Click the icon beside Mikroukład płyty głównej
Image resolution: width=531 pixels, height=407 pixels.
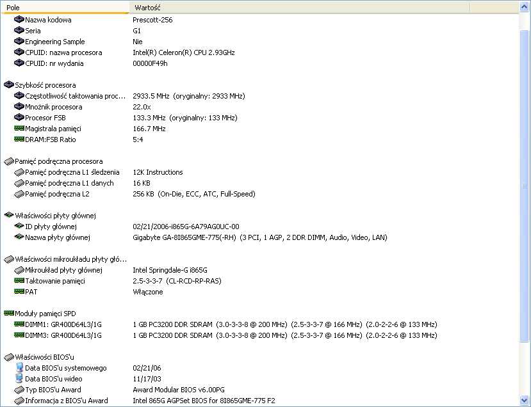pyautogui.click(x=19, y=270)
